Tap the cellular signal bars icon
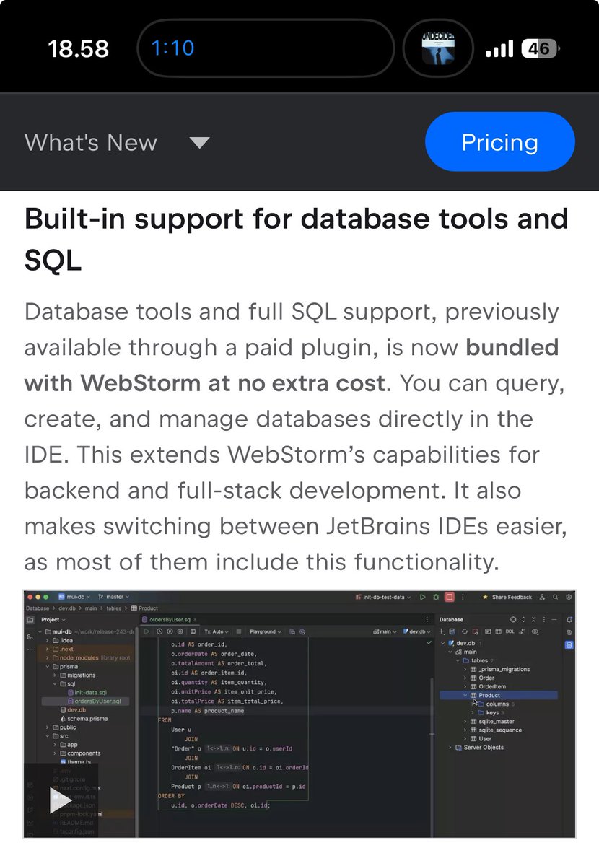 pos(499,48)
